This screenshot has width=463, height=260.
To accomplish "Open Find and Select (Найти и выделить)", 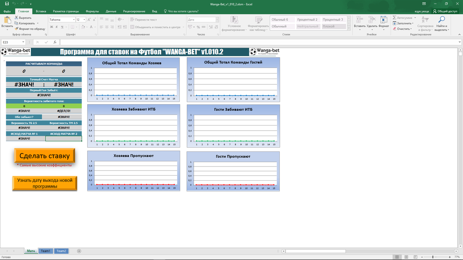I will (x=441, y=24).
